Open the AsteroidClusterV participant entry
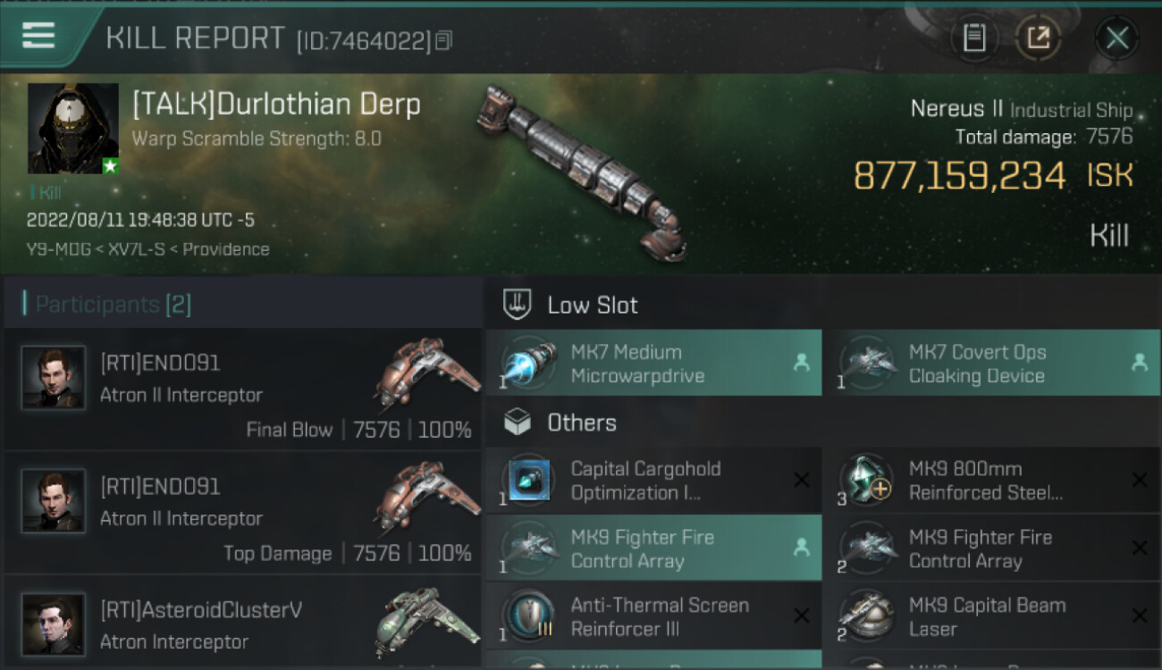This screenshot has width=1162, height=670. point(243,624)
